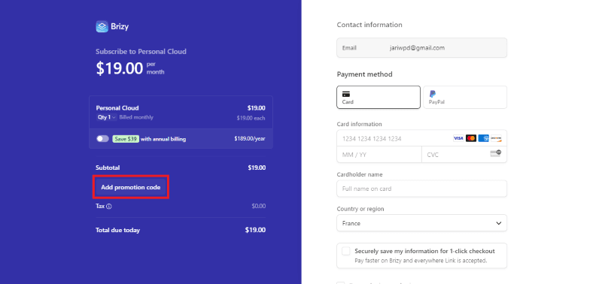This screenshot has height=284, width=602.
Task: Click the Cardholder name field
Action: 421,189
